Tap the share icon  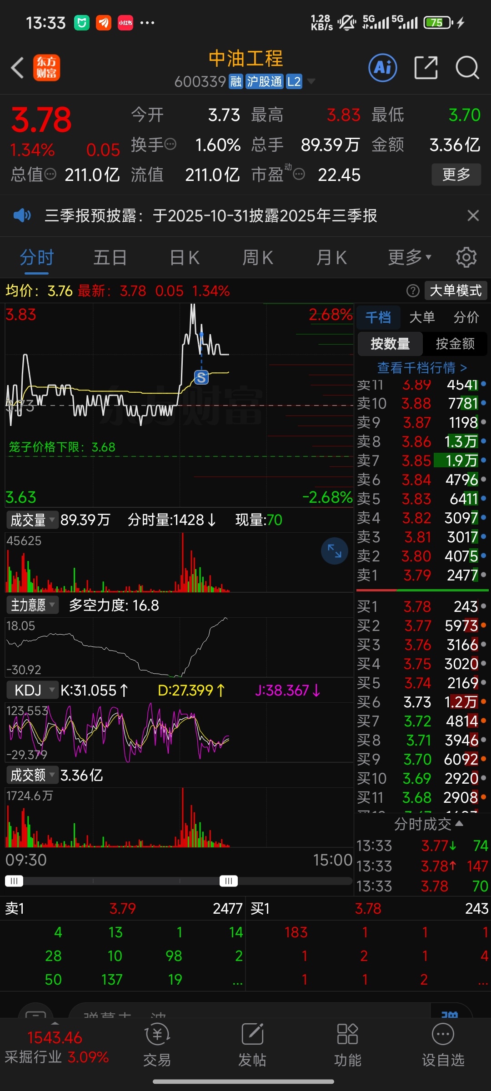426,68
